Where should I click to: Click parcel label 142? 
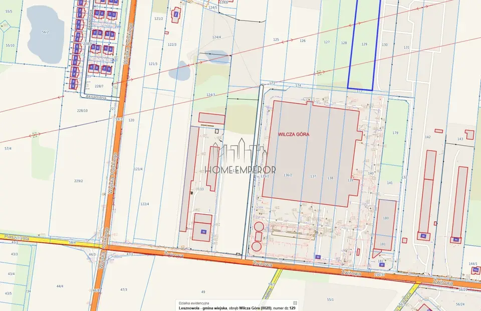click(x=427, y=137)
